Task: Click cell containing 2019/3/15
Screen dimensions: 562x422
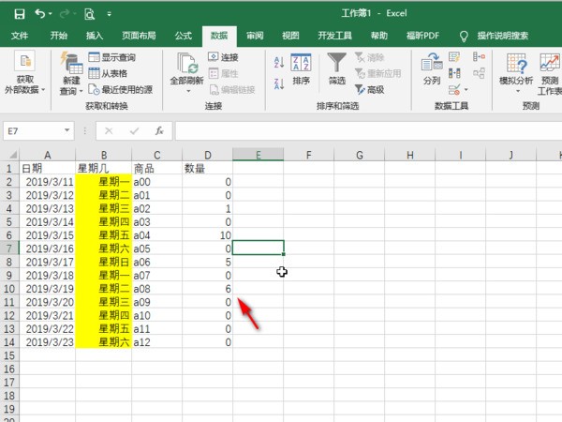Action: 48,235
